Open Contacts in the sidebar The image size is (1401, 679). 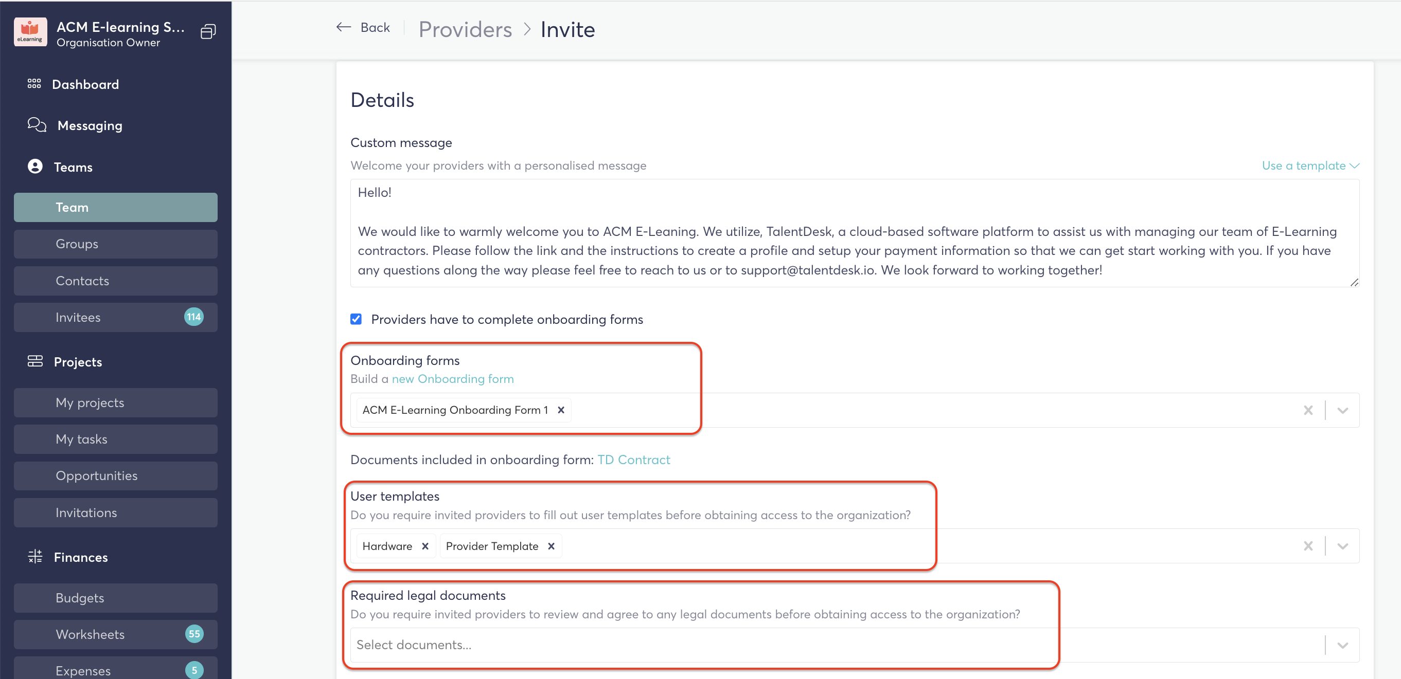click(115, 280)
